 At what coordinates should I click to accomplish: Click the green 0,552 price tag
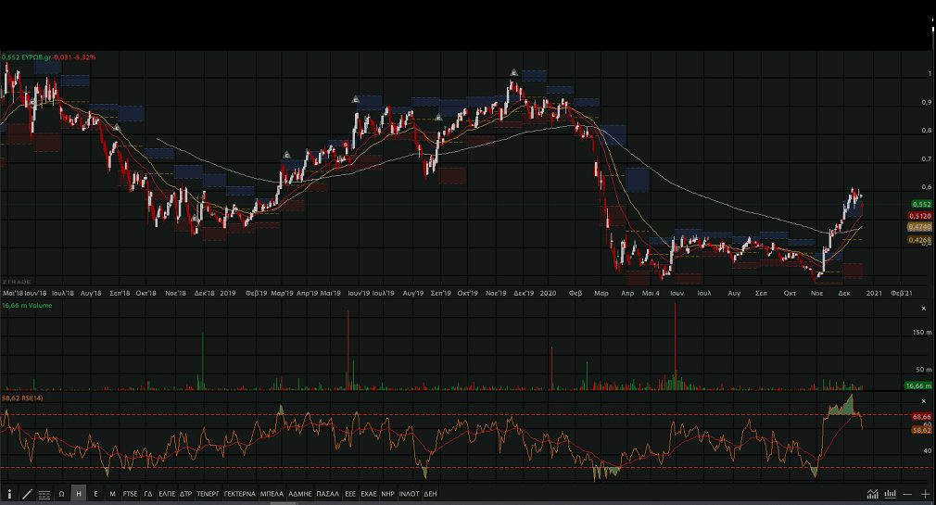click(x=920, y=204)
